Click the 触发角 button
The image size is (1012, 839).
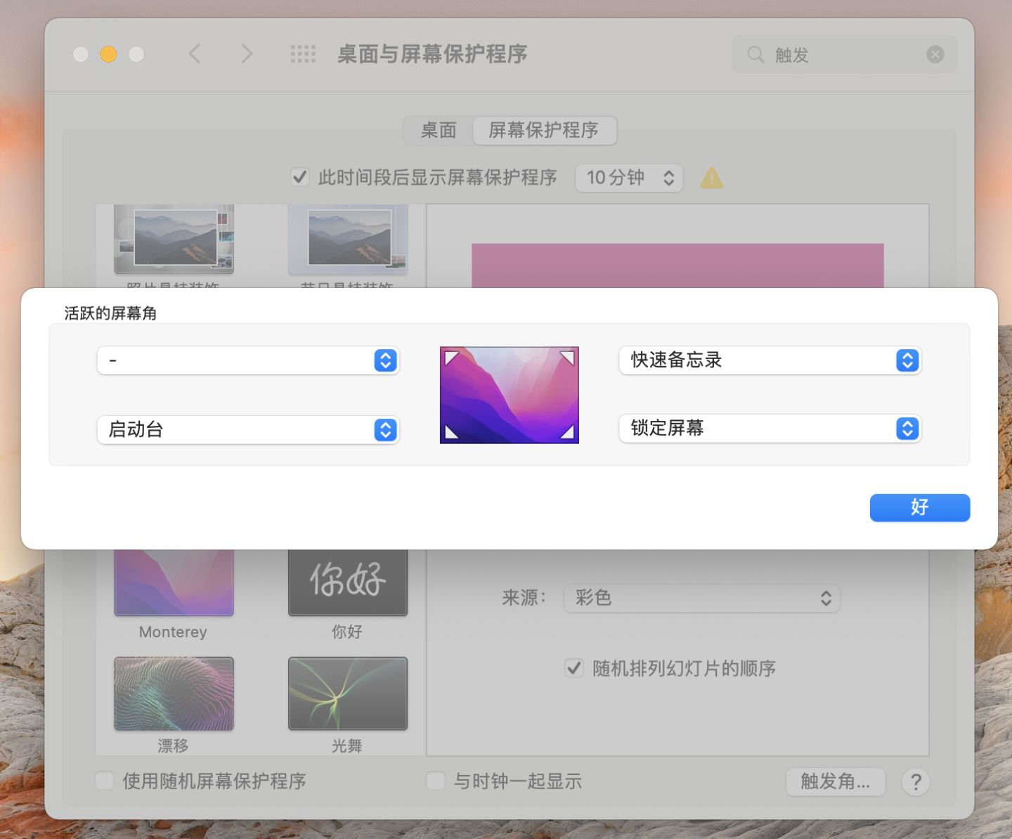[x=835, y=781]
